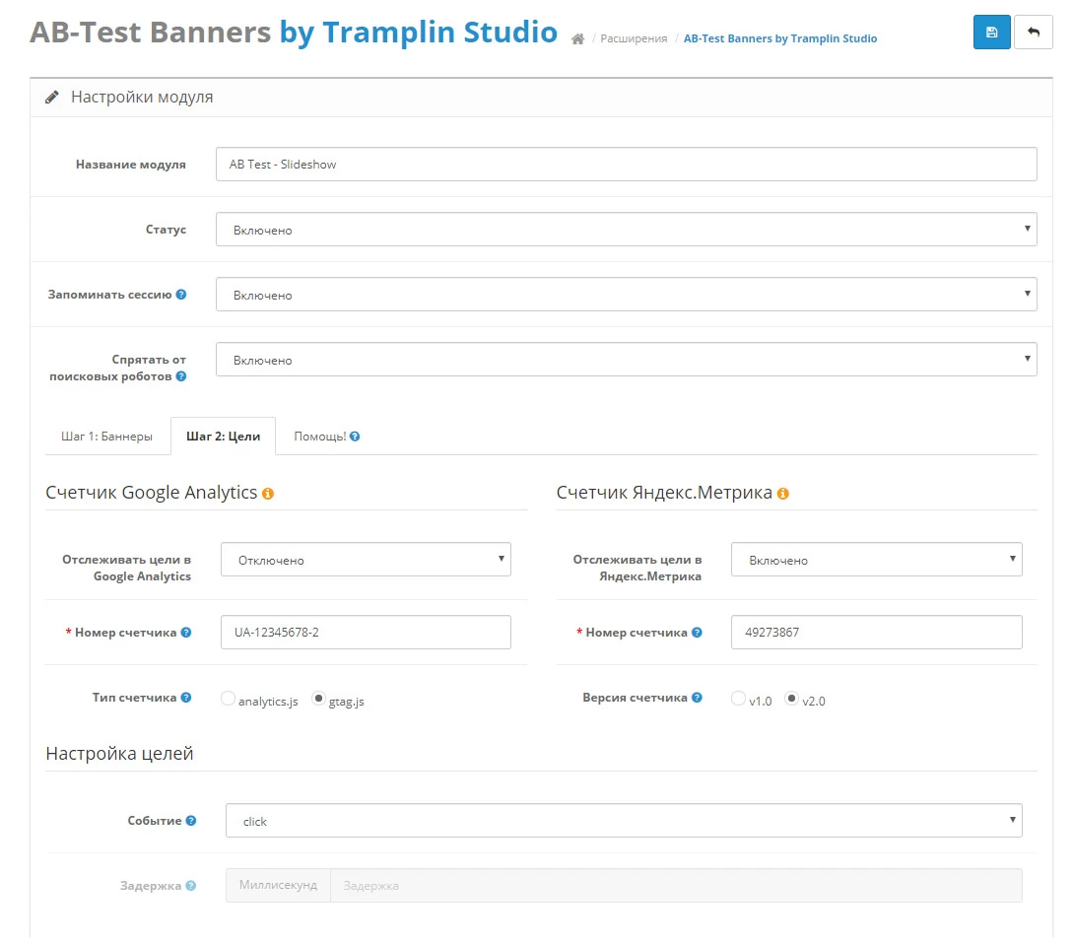Image resolution: width=1073 pixels, height=944 pixels.
Task: Click the Расширения breadcrumb link
Action: [x=634, y=39]
